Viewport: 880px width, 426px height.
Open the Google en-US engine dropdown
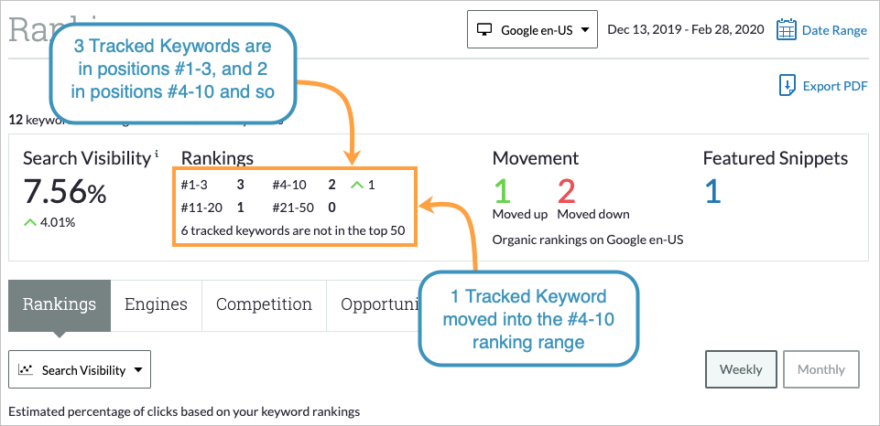pos(532,30)
